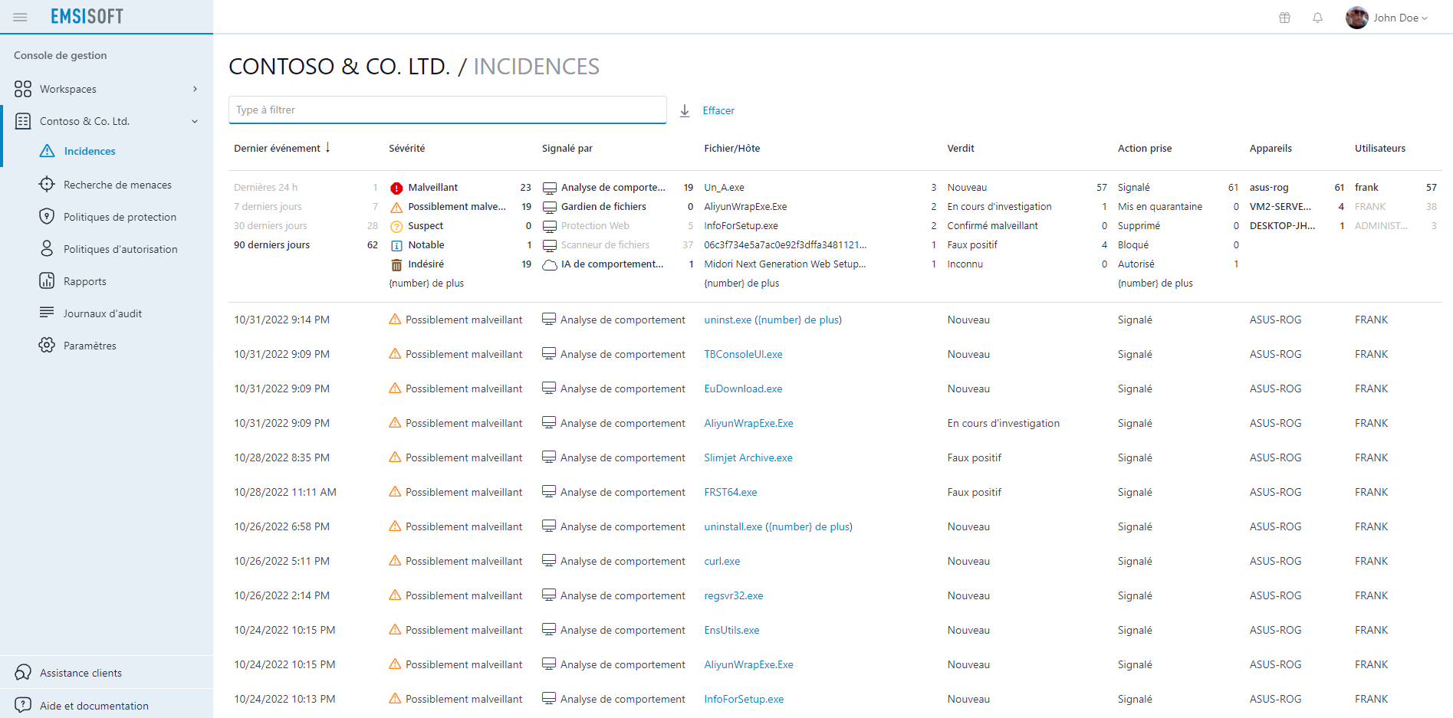Filter by Faux positif verdict summary
The image size is (1453, 718).
click(x=972, y=244)
